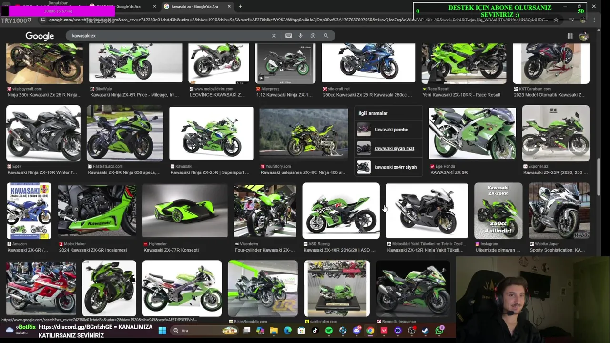
Task: Open the Bennetts Insurance motorcycle image
Action: [x=413, y=288]
